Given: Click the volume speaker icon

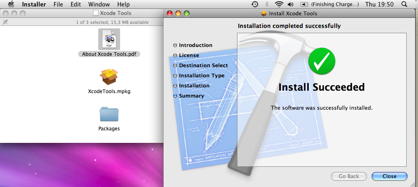Looking at the screenshot, I should point(290,4).
